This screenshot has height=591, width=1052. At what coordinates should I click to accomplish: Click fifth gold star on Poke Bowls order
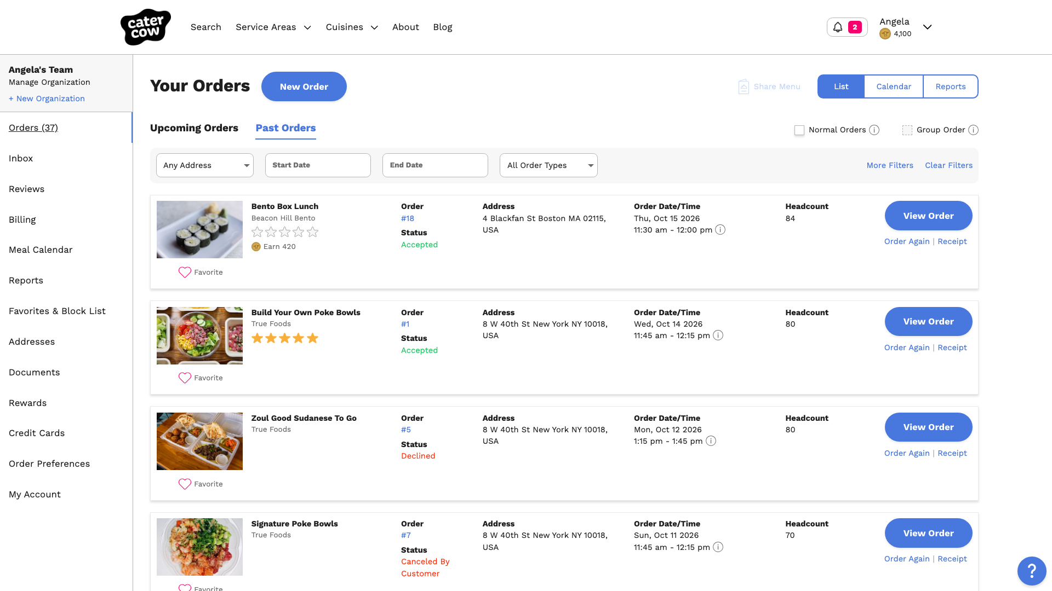point(313,338)
